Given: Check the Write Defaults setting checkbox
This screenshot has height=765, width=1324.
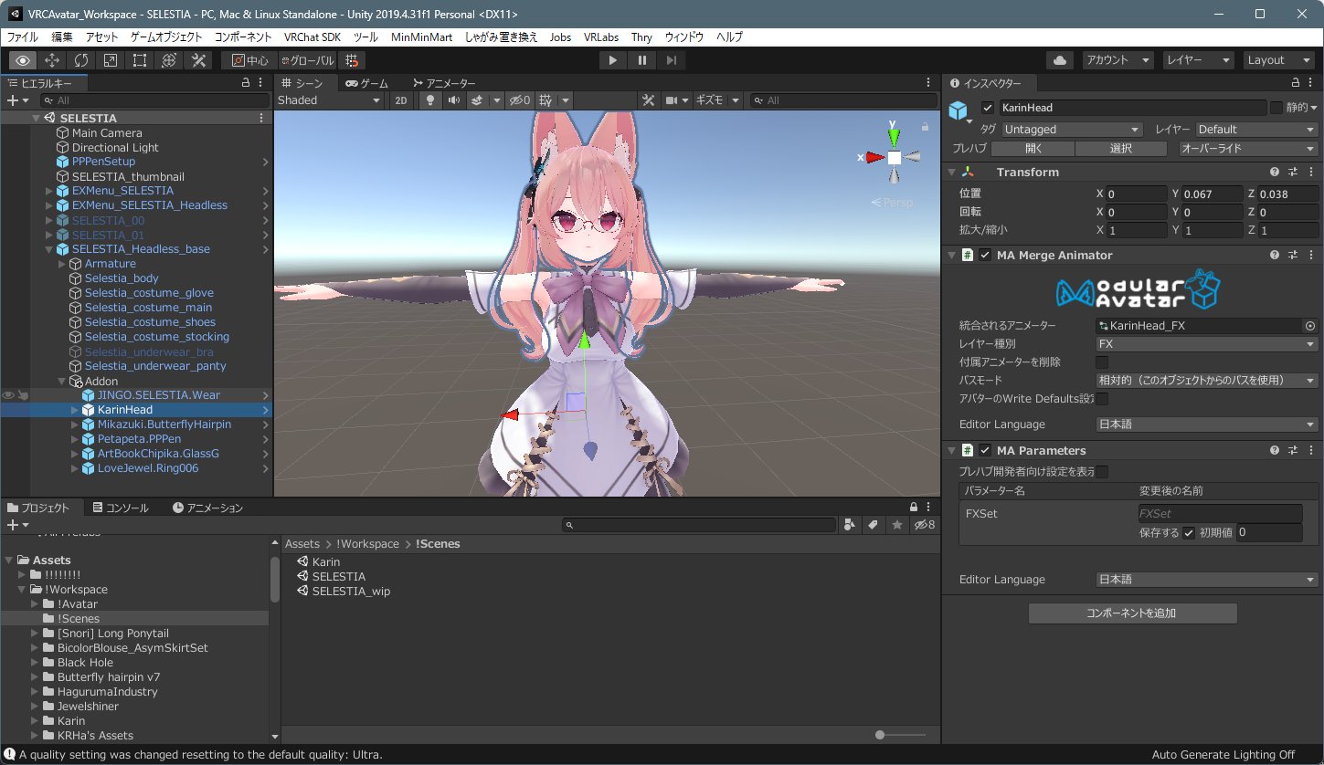Looking at the screenshot, I should (1102, 399).
